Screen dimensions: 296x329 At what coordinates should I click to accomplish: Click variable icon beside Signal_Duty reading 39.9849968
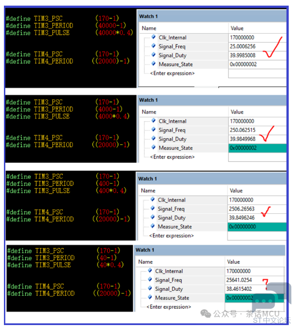(154, 138)
